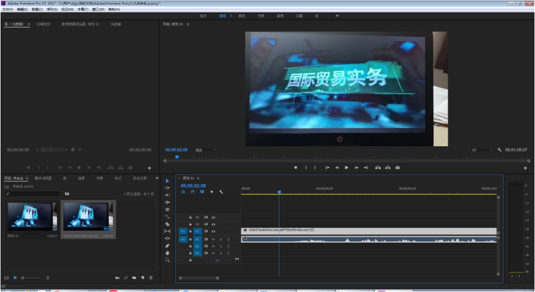Screen dimensions: 535x292
Task: Click the Play button in Program monitor
Action: tap(346, 167)
